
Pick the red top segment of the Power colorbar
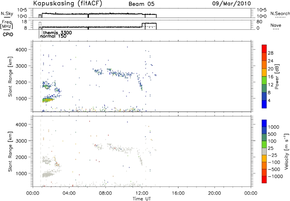click(264, 49)
